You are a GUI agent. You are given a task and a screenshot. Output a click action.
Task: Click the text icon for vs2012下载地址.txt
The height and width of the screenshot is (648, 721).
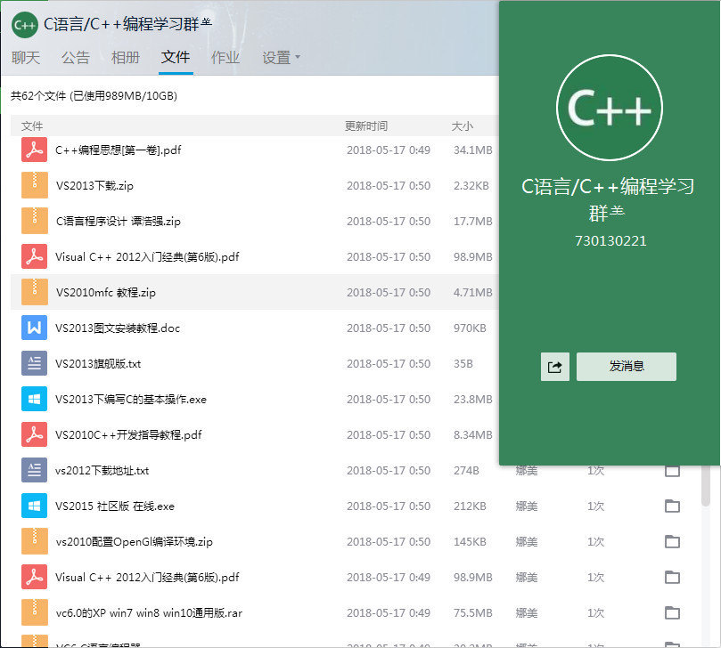35,470
